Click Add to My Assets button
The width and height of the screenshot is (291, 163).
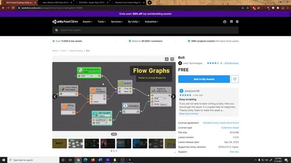click(204, 79)
